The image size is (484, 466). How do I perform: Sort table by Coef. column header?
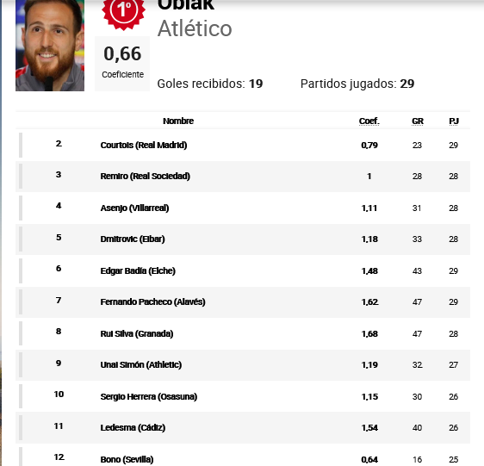[369, 121]
